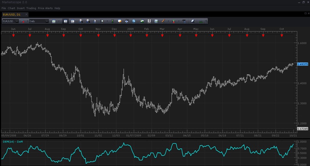Click the red marker under Oct 2009
Image resolution: width=310 pixels, height=166 pixels.
click(282, 36)
